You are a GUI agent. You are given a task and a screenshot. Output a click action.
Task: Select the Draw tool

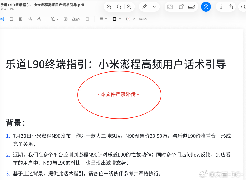39,19
